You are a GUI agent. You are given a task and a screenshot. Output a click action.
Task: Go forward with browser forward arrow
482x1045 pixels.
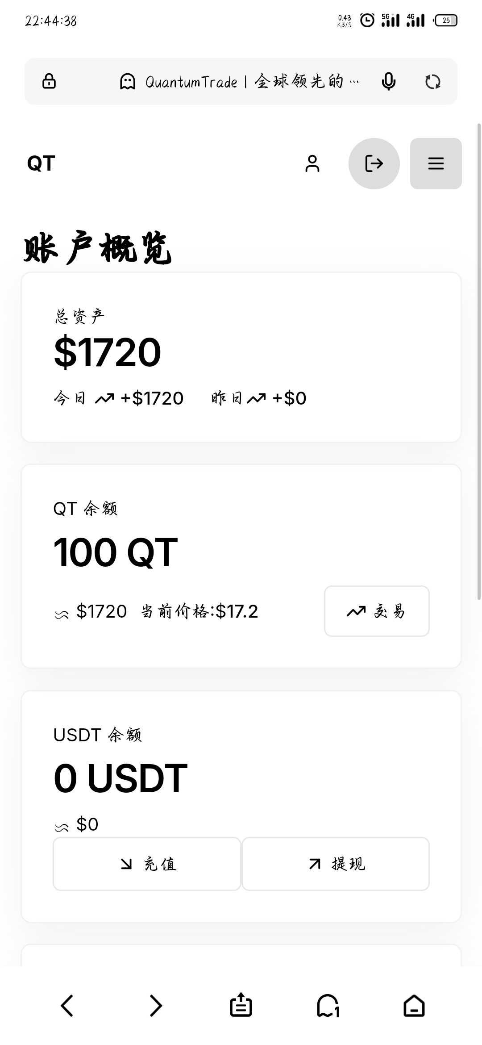155,1006
